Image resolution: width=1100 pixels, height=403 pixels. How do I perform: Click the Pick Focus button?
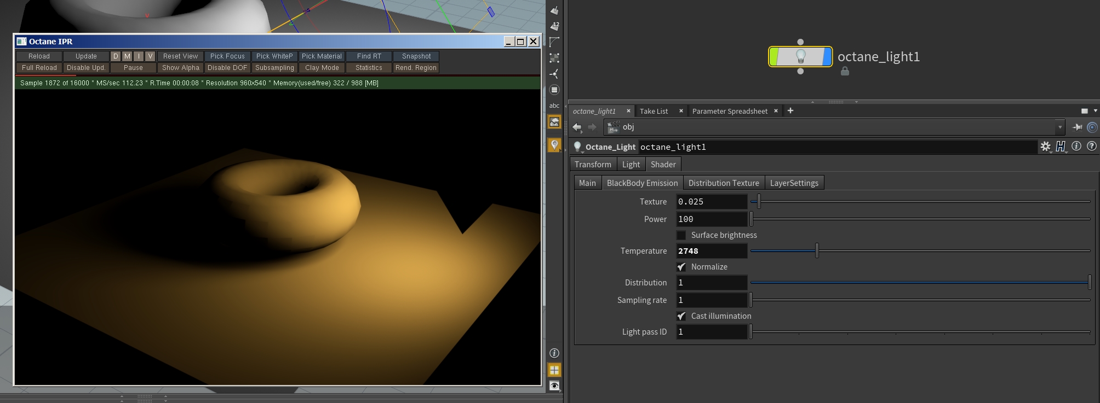pyautogui.click(x=227, y=56)
